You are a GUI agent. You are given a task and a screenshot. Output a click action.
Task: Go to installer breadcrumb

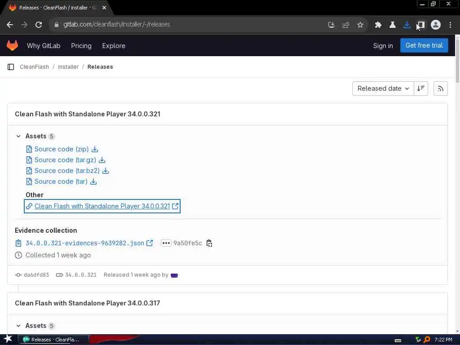[x=68, y=67]
